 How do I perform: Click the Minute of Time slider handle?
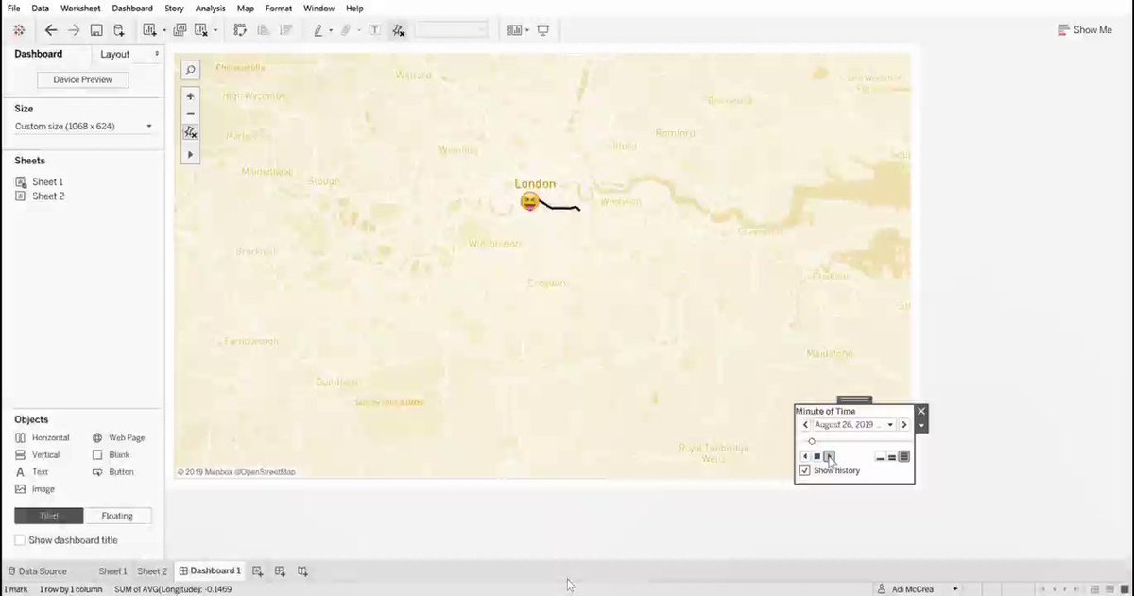812,441
